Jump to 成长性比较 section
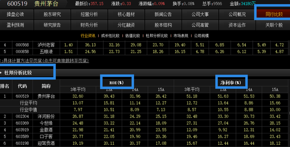This screenshot has height=147, width=290. [110, 36]
